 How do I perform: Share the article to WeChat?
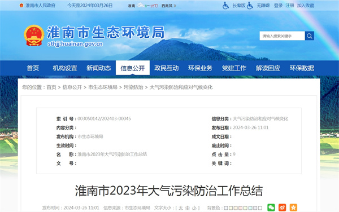click(271, 207)
